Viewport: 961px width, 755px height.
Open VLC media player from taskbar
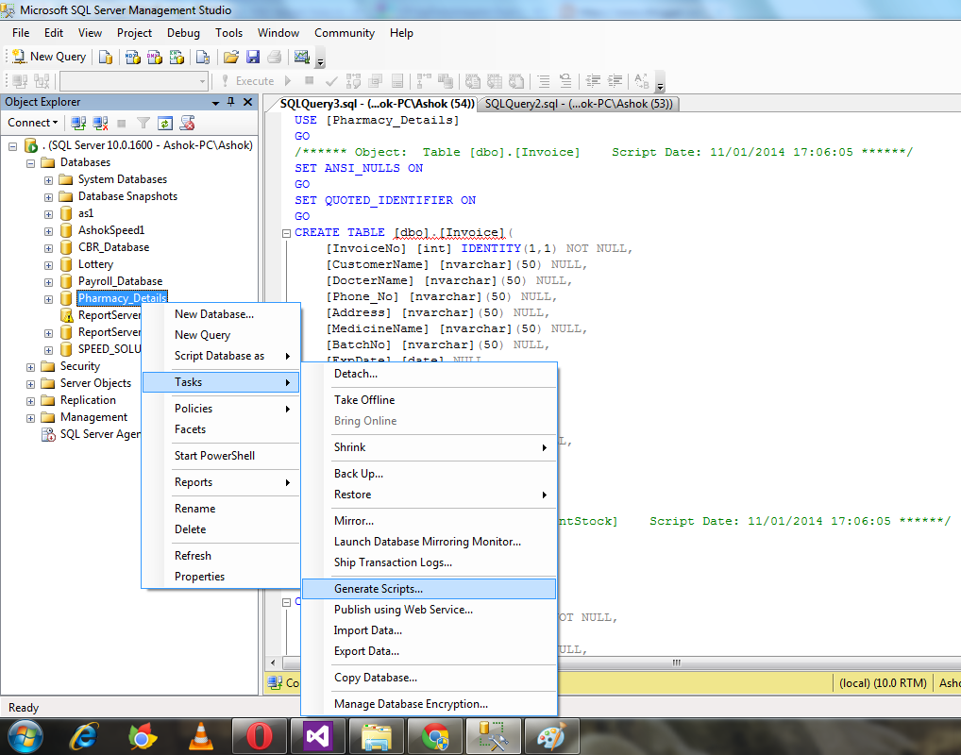[x=202, y=736]
